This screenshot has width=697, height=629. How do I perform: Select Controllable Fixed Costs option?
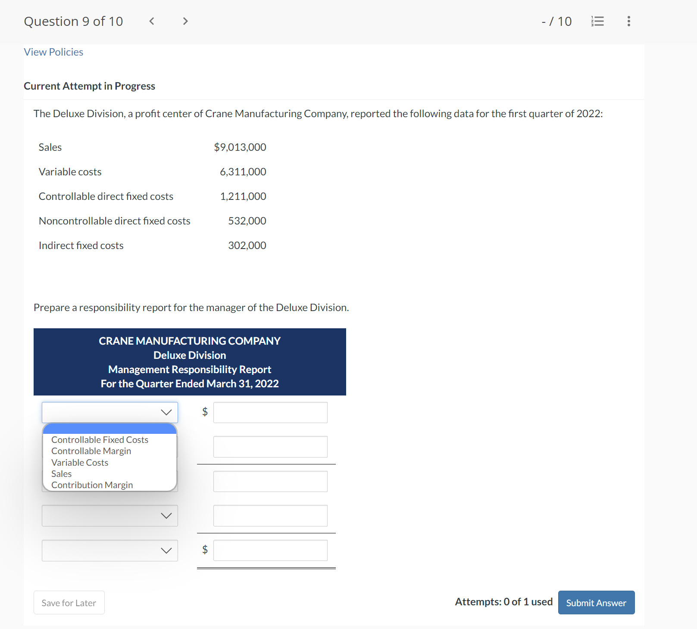[100, 440]
